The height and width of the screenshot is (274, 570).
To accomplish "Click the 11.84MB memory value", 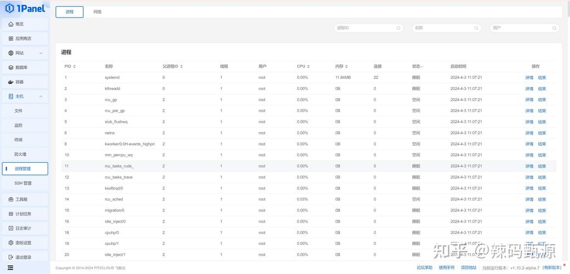I will tap(343, 77).
